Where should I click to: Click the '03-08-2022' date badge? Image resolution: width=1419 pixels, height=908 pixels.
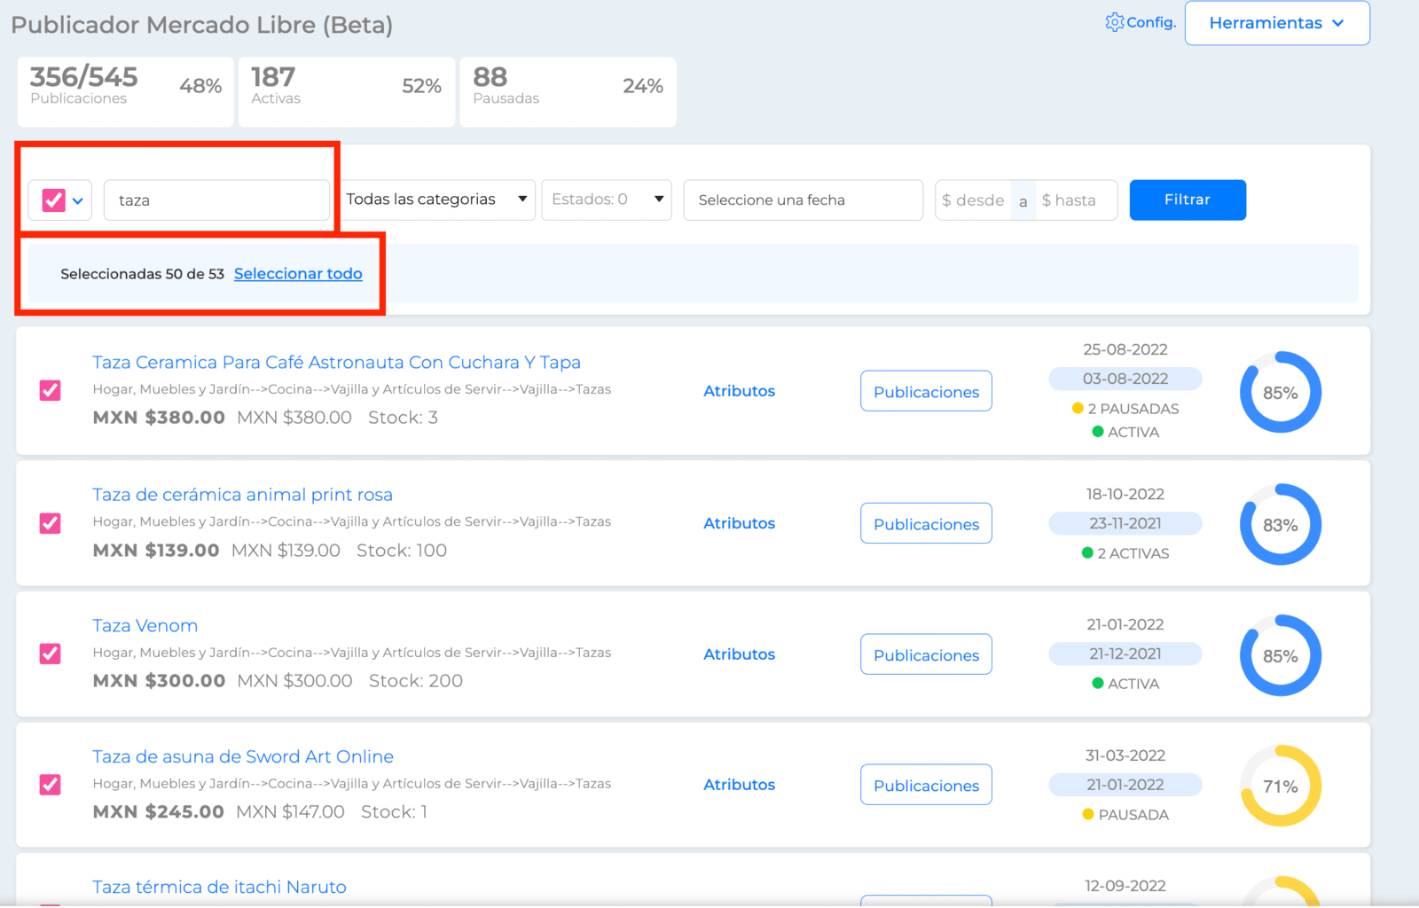[x=1125, y=379]
